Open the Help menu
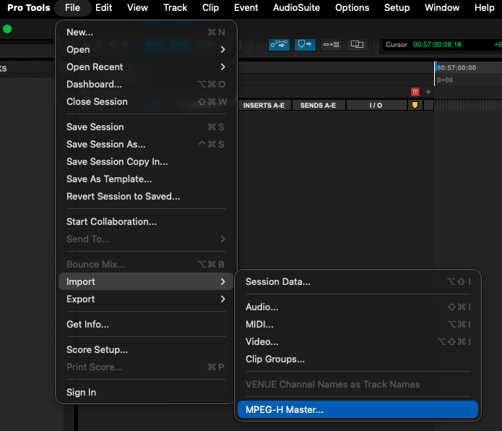Image resolution: width=502 pixels, height=431 pixels. click(x=485, y=8)
